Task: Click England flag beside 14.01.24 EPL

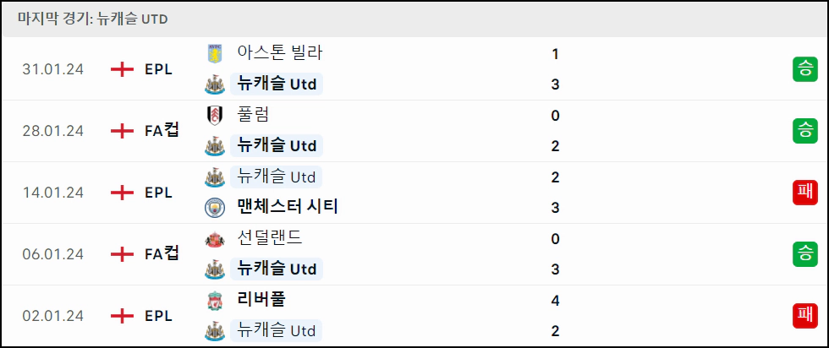Action: pos(122,193)
